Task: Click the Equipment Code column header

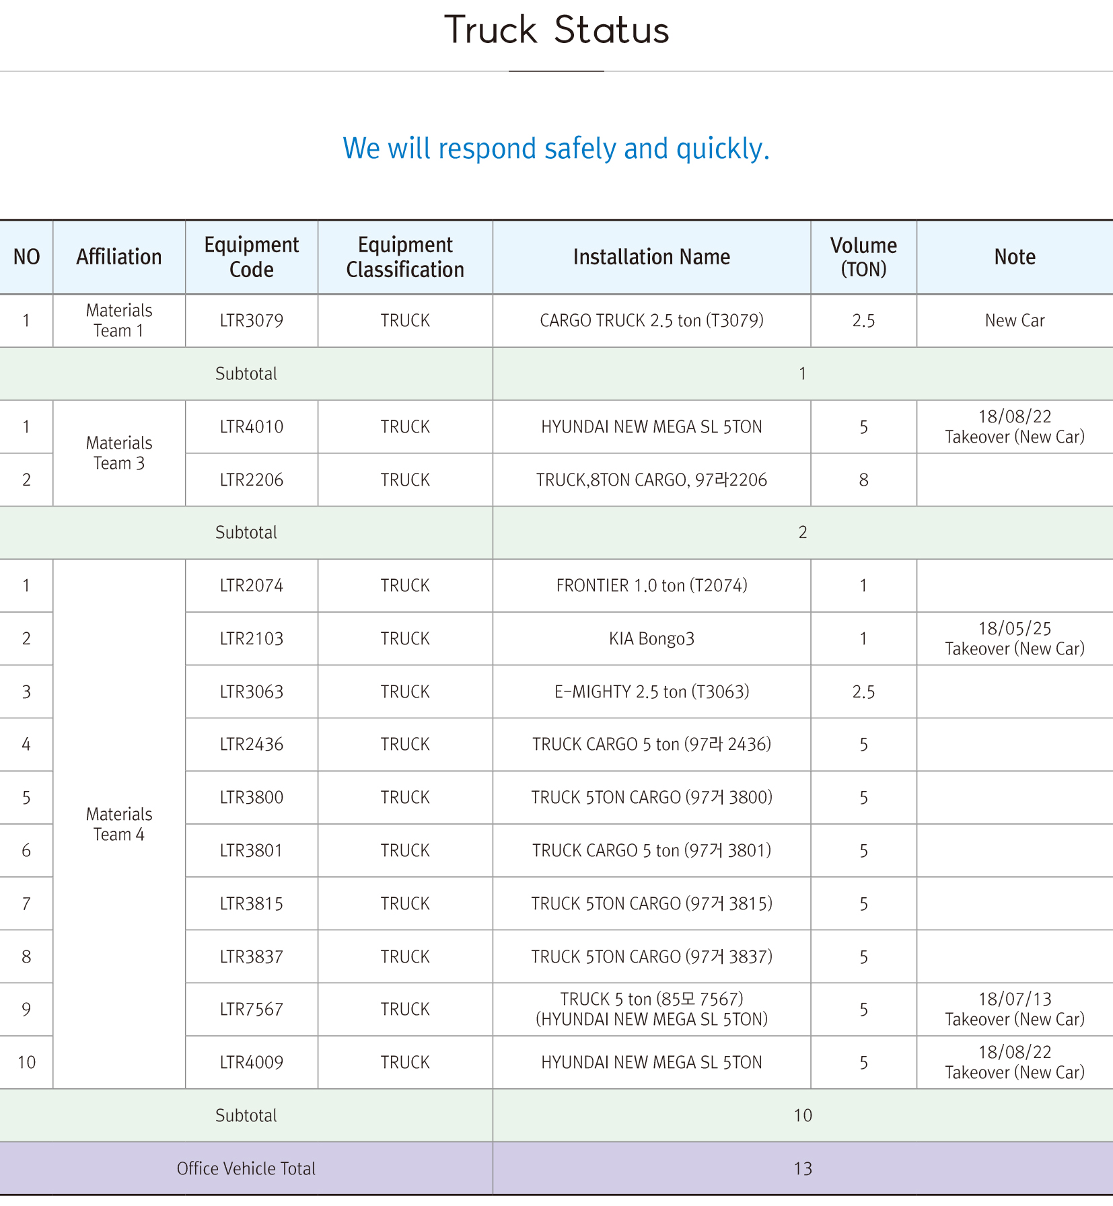Action: coord(251,257)
